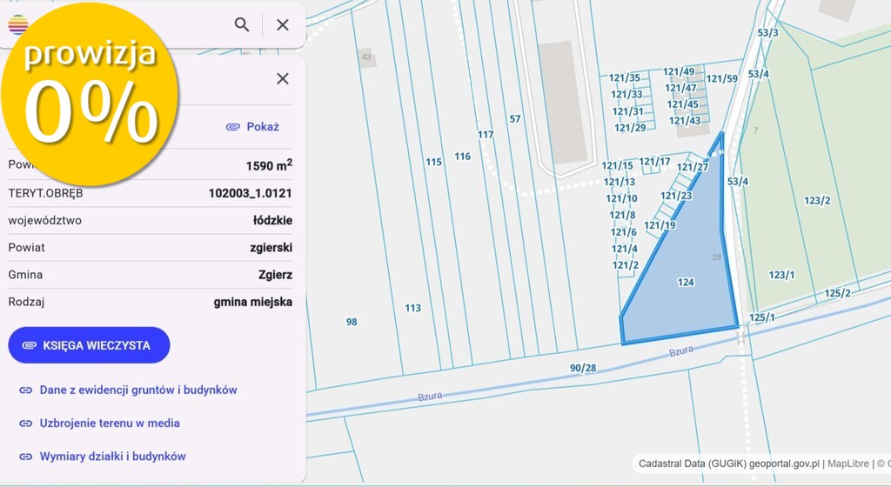Close the parcel details panel

[x=283, y=79]
